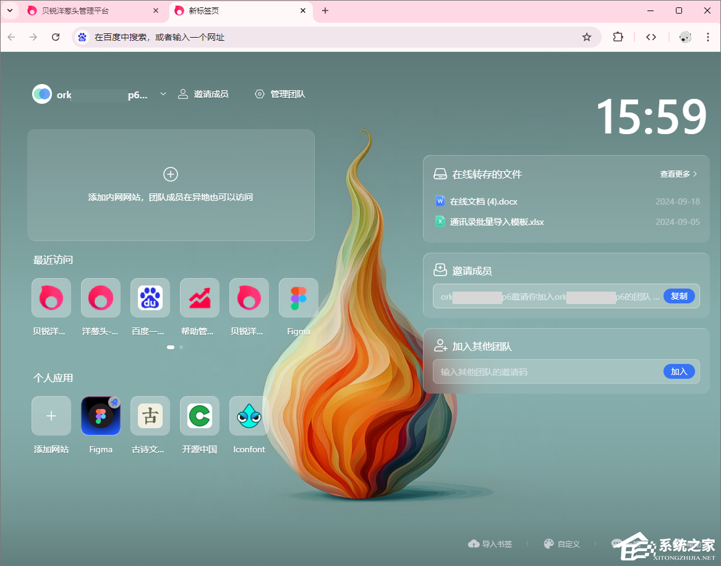
Task: Open the 自定义 customization palette
Action: pos(561,544)
